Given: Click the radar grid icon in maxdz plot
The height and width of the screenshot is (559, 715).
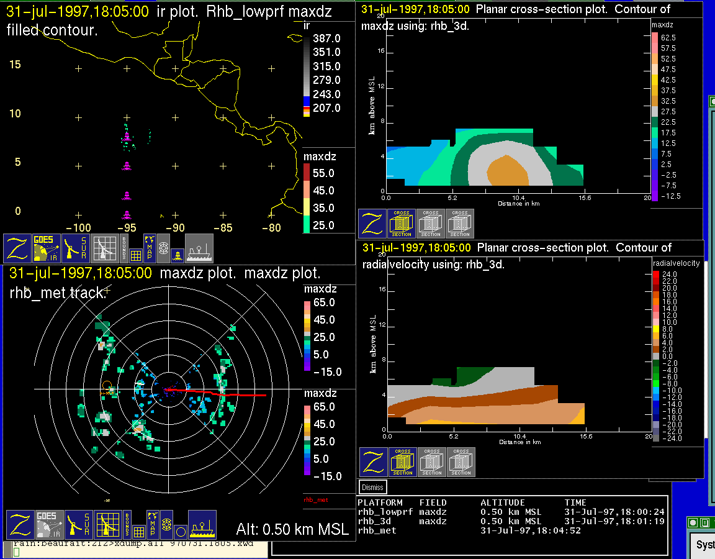Looking at the screenshot, I should tap(107, 525).
